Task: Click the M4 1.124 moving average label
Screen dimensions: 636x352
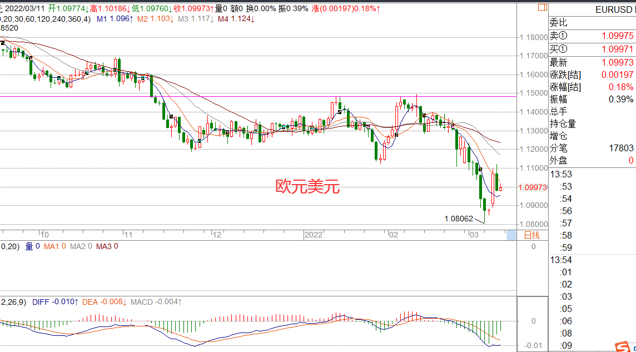Action: [236, 19]
